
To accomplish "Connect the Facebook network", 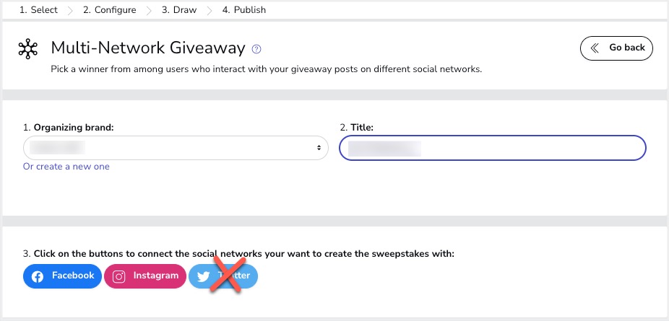I will [62, 276].
